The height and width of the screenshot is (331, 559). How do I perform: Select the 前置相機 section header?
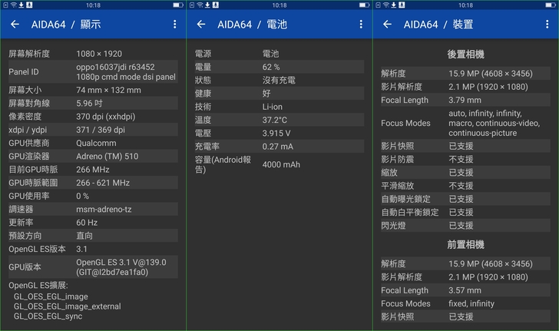(x=465, y=245)
